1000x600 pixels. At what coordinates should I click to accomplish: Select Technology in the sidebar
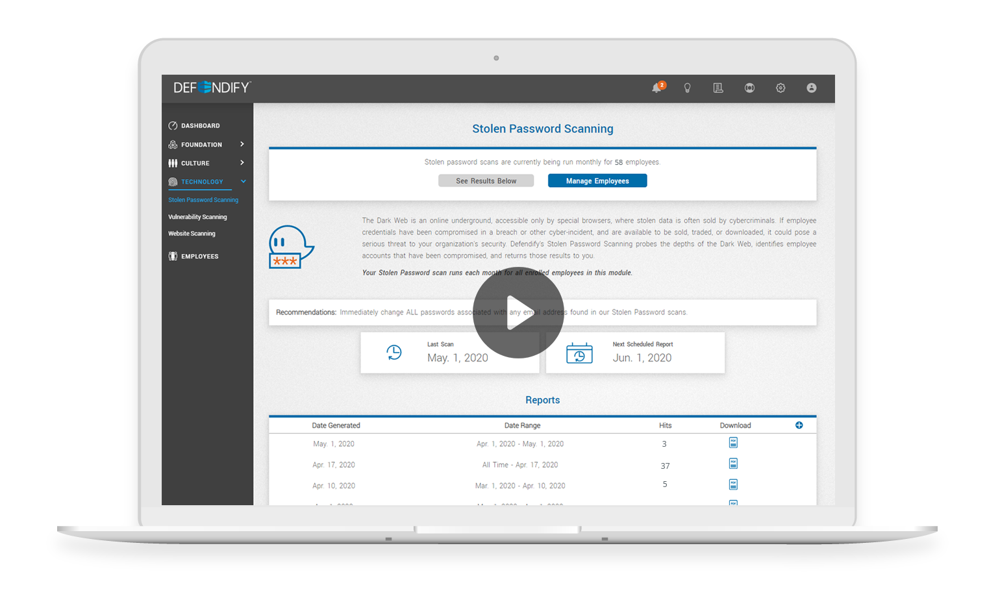pos(202,182)
